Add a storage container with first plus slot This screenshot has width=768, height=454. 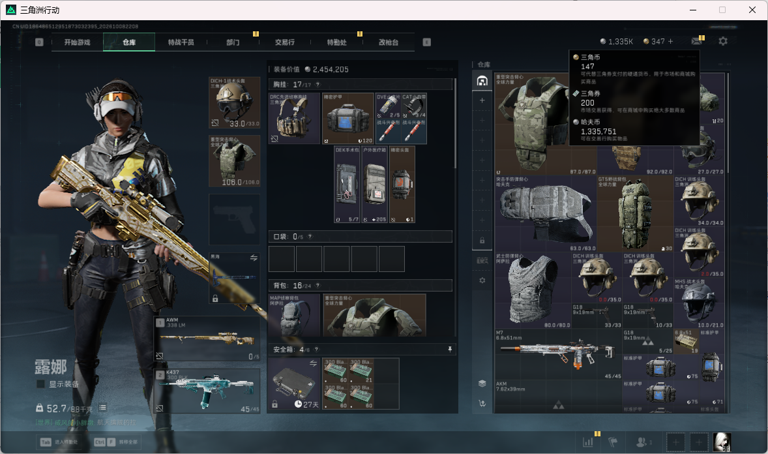[482, 100]
